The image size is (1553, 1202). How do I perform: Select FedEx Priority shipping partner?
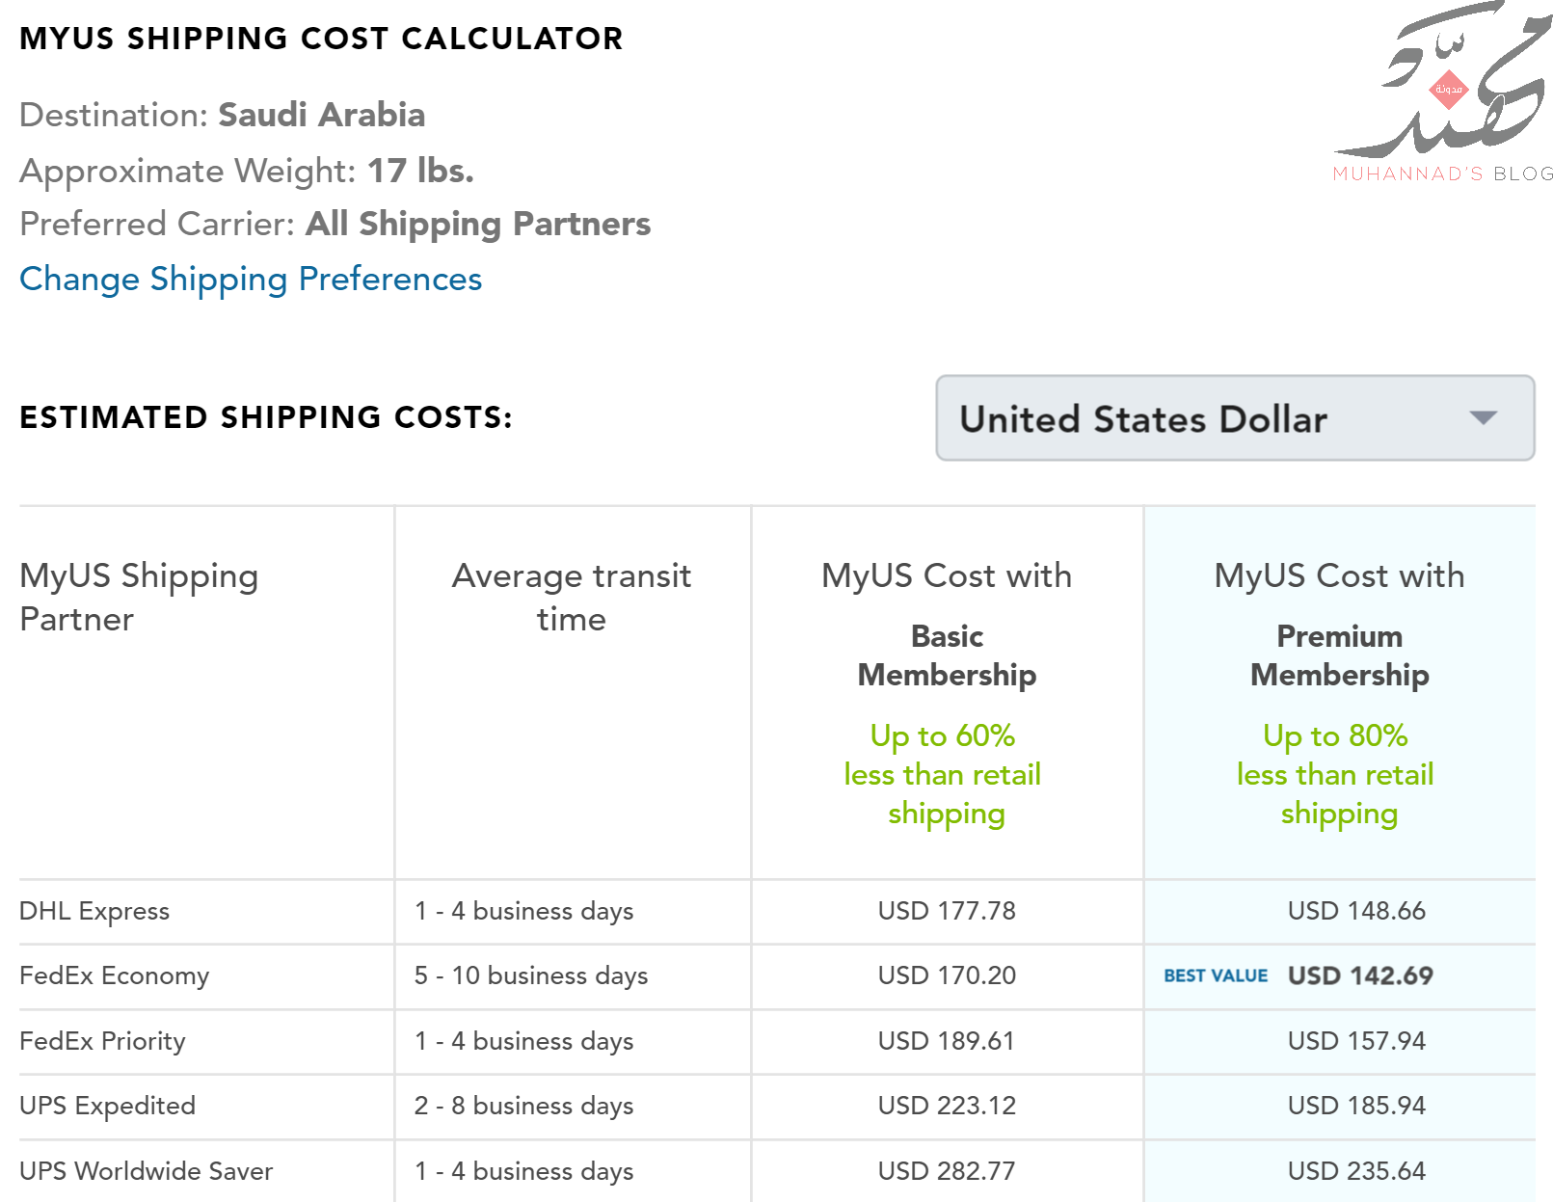pos(102,1041)
